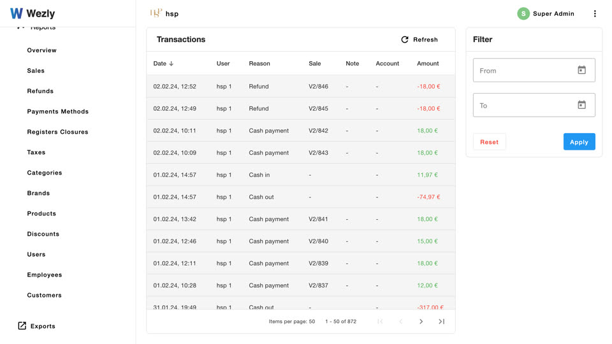Go to next page arrow
Viewport: 612px width, 344px height.
coord(421,321)
